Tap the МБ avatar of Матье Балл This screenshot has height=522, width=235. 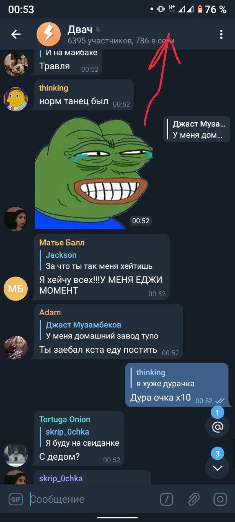click(16, 289)
